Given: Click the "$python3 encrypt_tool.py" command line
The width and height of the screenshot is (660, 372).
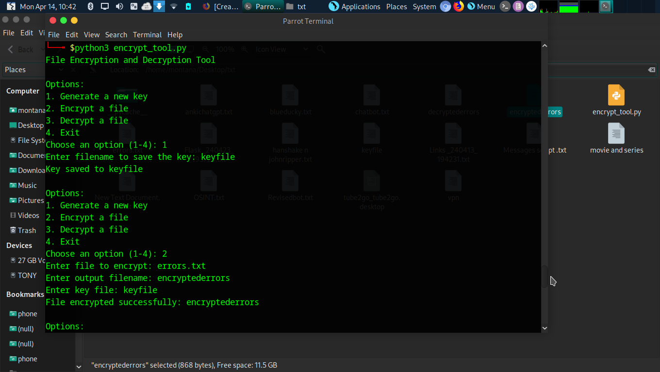Looking at the screenshot, I should click(x=128, y=48).
